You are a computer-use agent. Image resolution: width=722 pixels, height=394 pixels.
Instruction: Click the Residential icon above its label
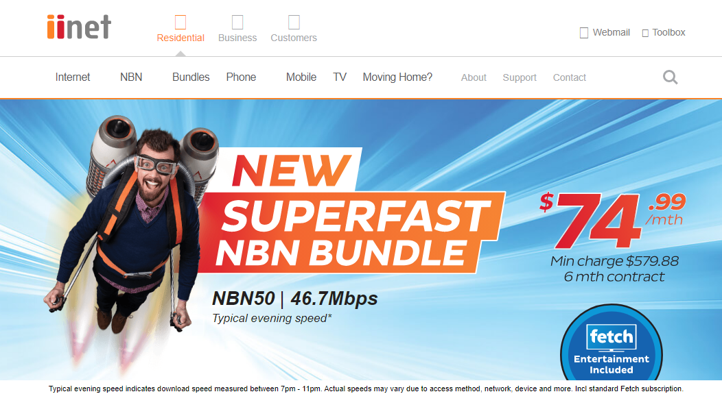tap(180, 22)
